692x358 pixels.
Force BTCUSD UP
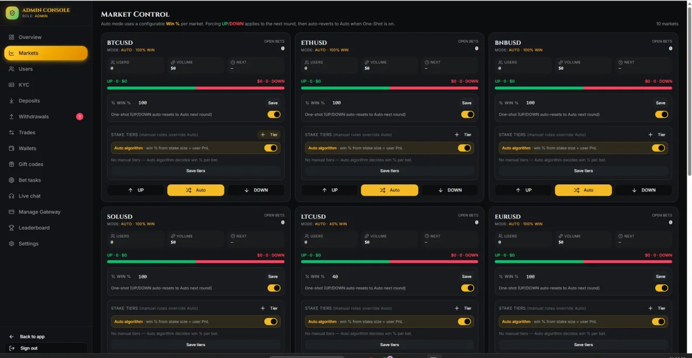[x=136, y=190]
